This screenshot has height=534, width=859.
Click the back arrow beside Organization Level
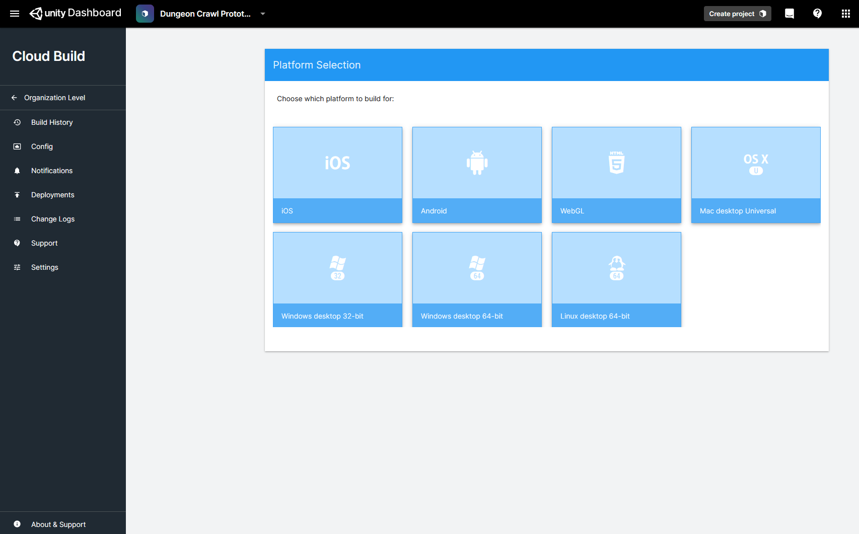pos(14,98)
